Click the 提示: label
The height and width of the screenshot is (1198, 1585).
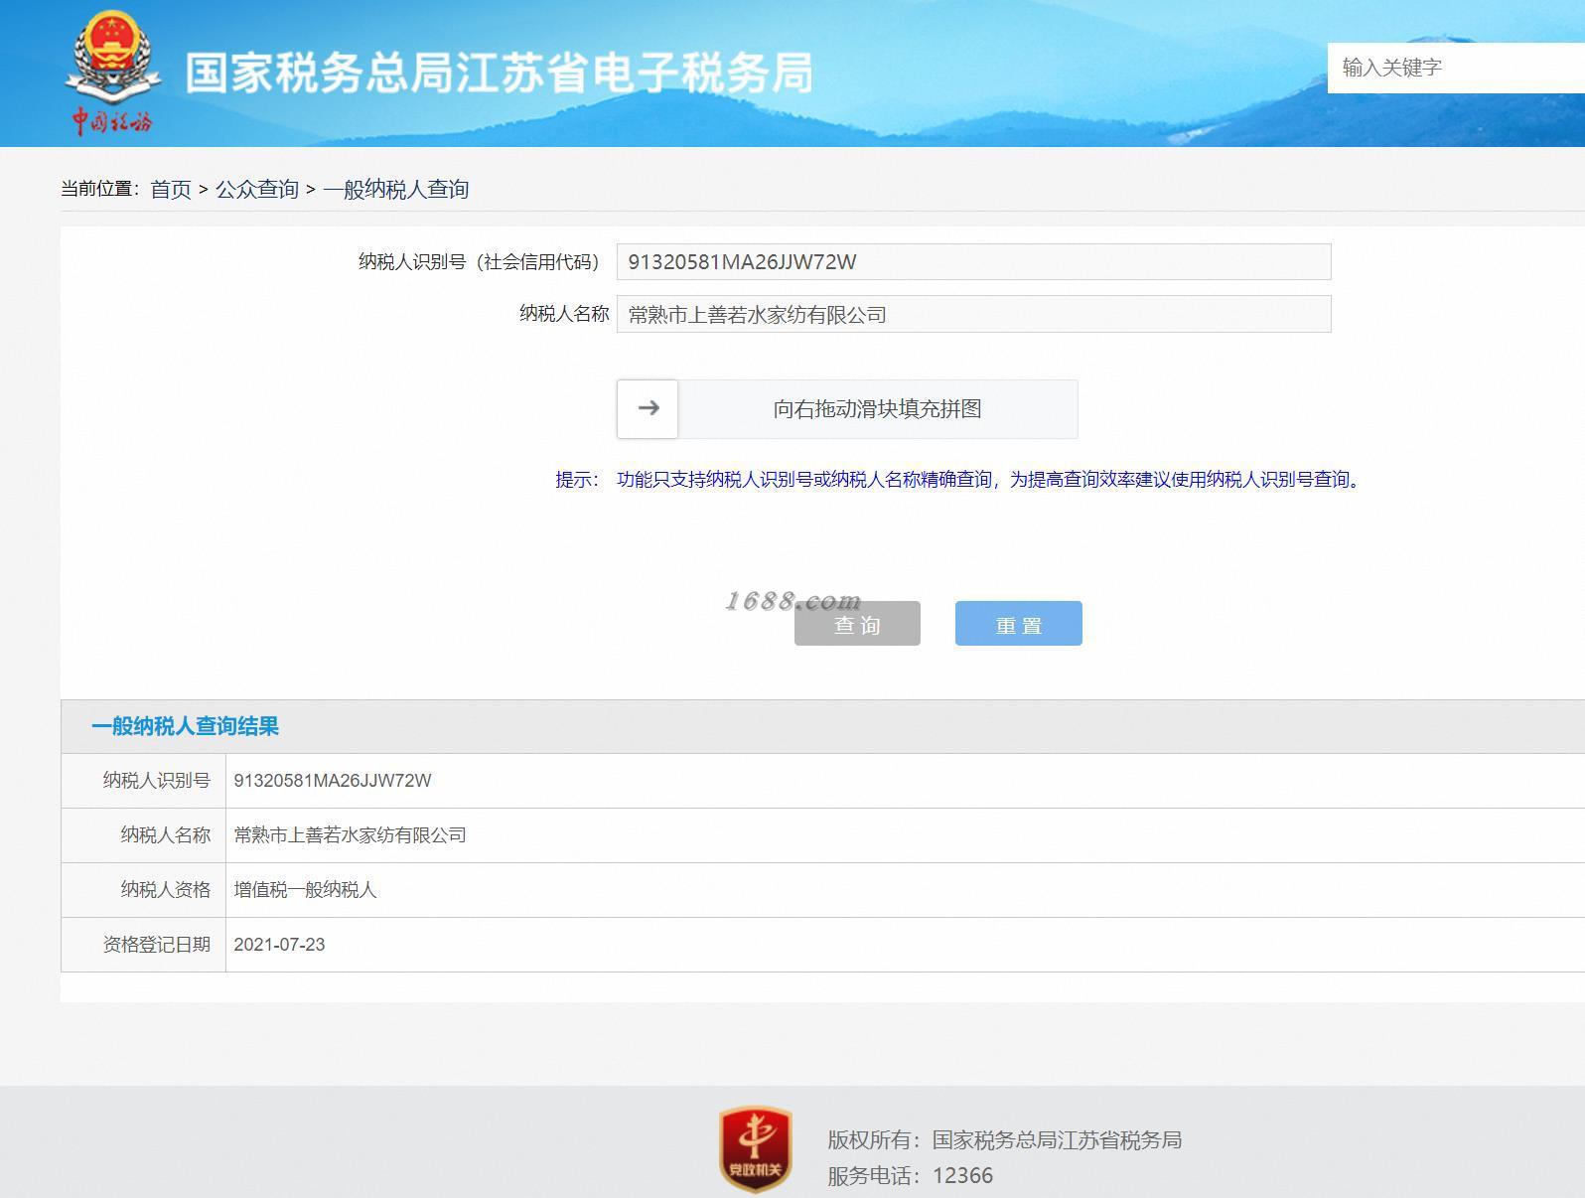point(577,480)
